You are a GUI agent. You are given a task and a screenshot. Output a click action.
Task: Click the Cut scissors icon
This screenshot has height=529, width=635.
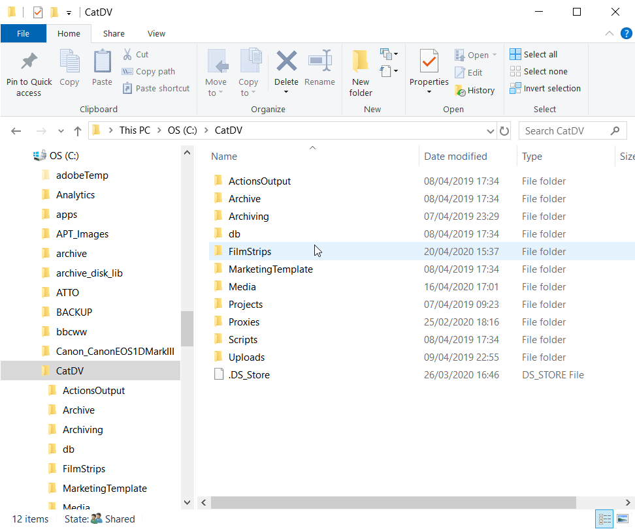(127, 54)
